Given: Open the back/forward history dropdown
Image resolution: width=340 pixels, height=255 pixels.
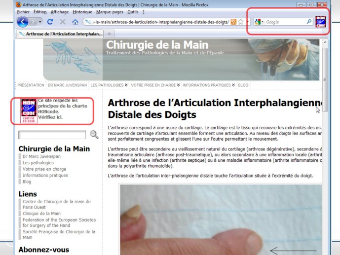Looking at the screenshot, I should pos(40,22).
